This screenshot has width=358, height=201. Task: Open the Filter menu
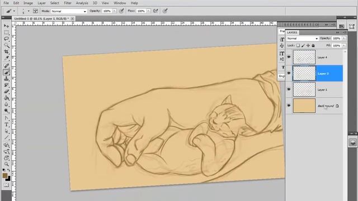pos(68,3)
